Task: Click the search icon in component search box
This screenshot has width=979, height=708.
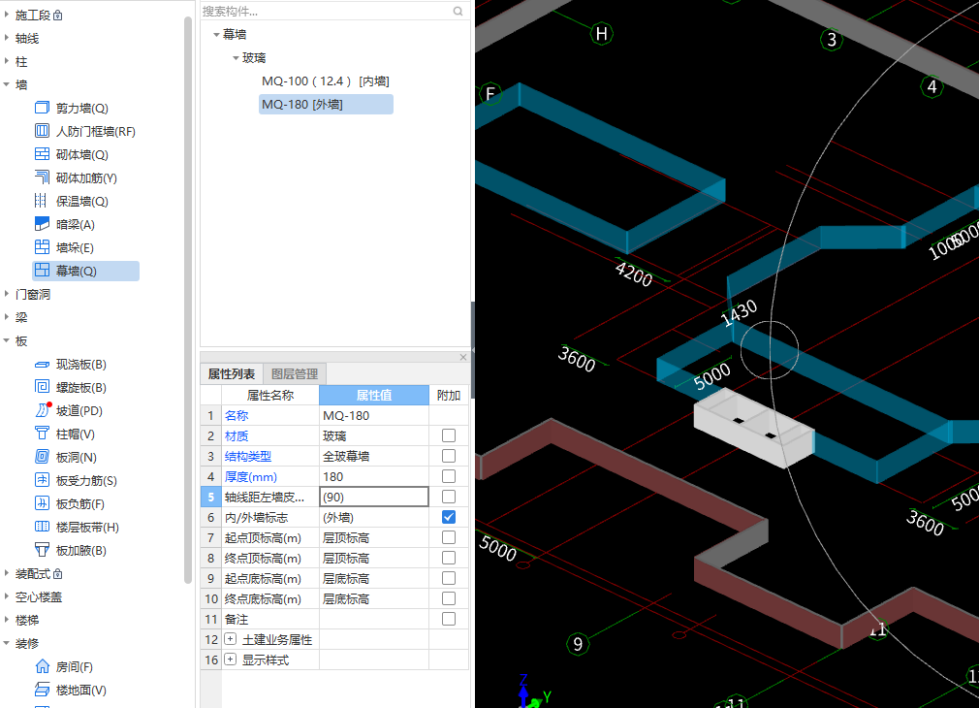Action: pyautogui.click(x=458, y=12)
